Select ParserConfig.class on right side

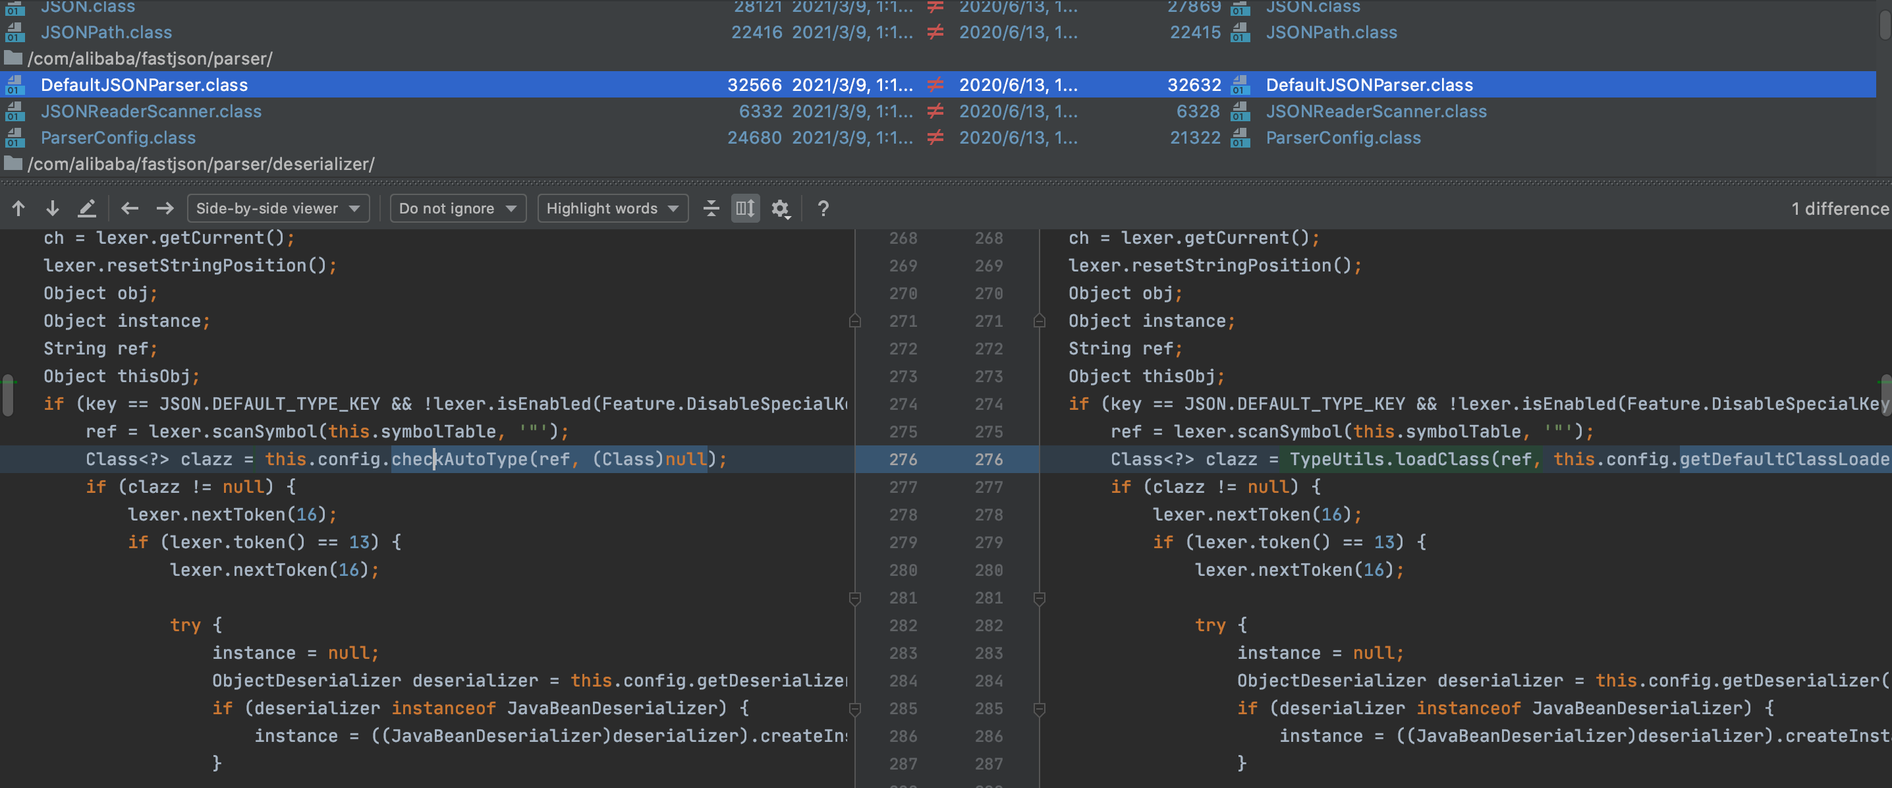[1343, 138]
